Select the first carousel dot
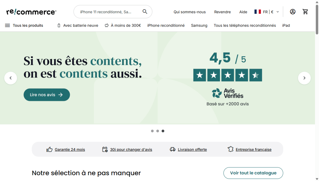 click(152, 131)
